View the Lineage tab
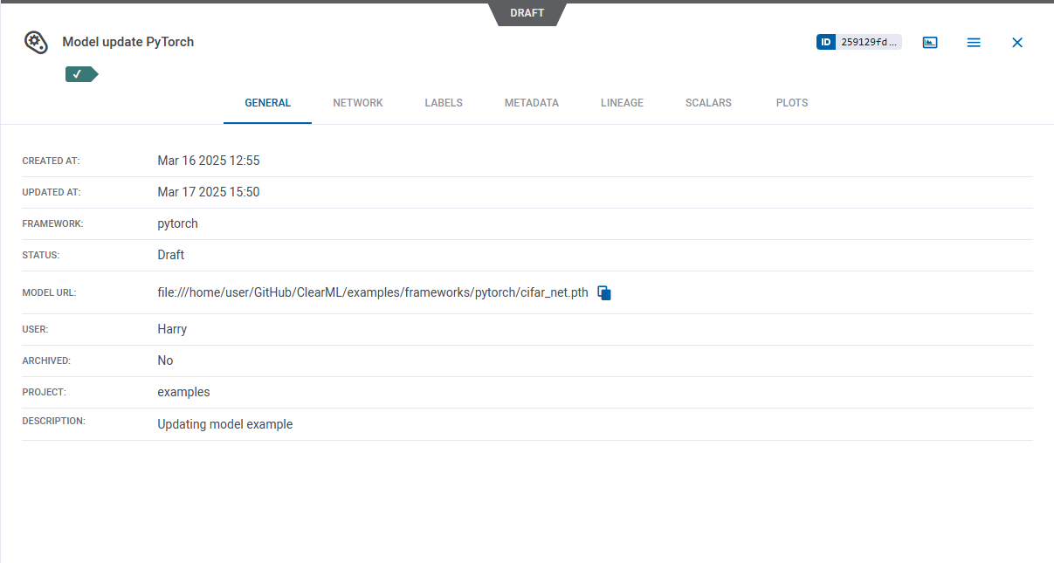This screenshot has height=563, width=1054. [622, 103]
